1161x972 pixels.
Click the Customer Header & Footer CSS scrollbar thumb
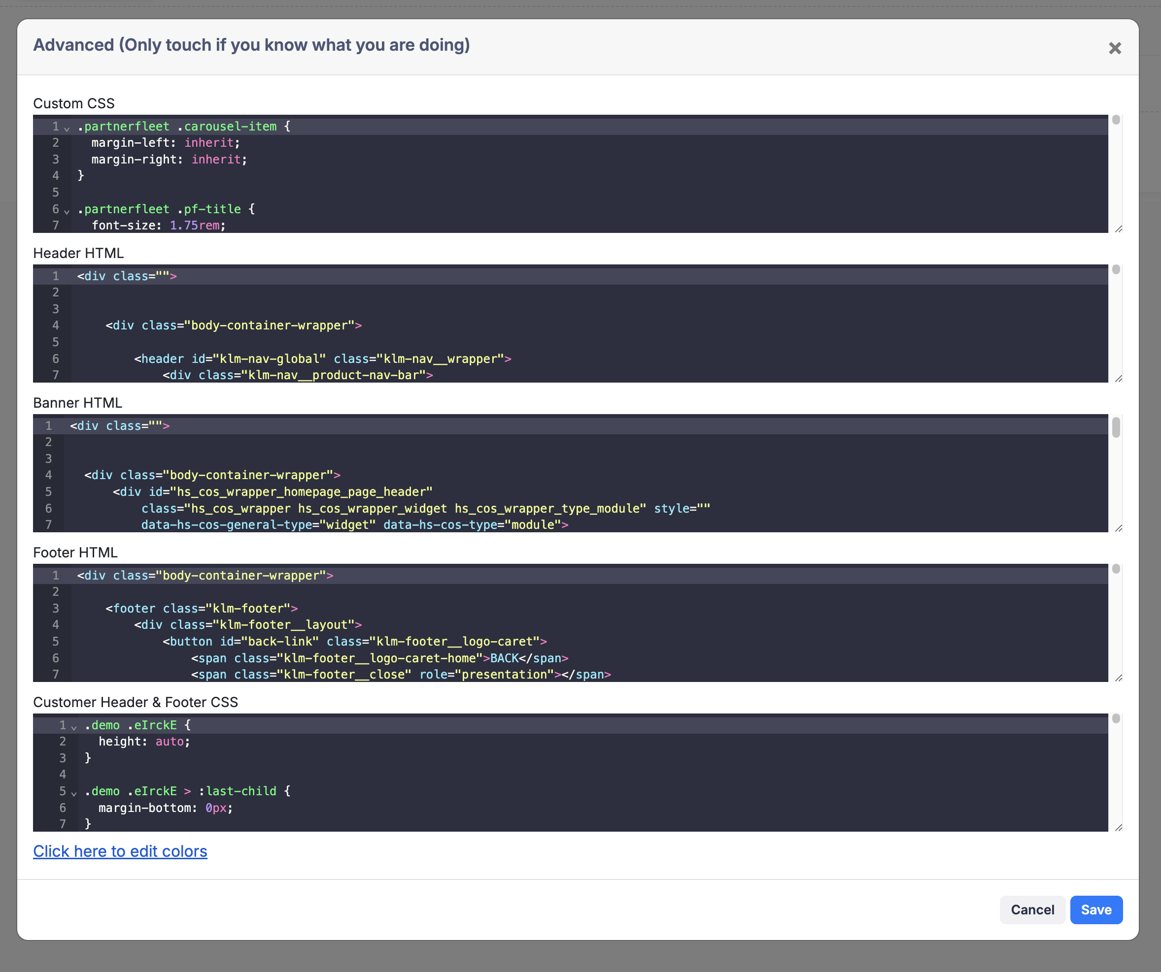click(x=1116, y=718)
